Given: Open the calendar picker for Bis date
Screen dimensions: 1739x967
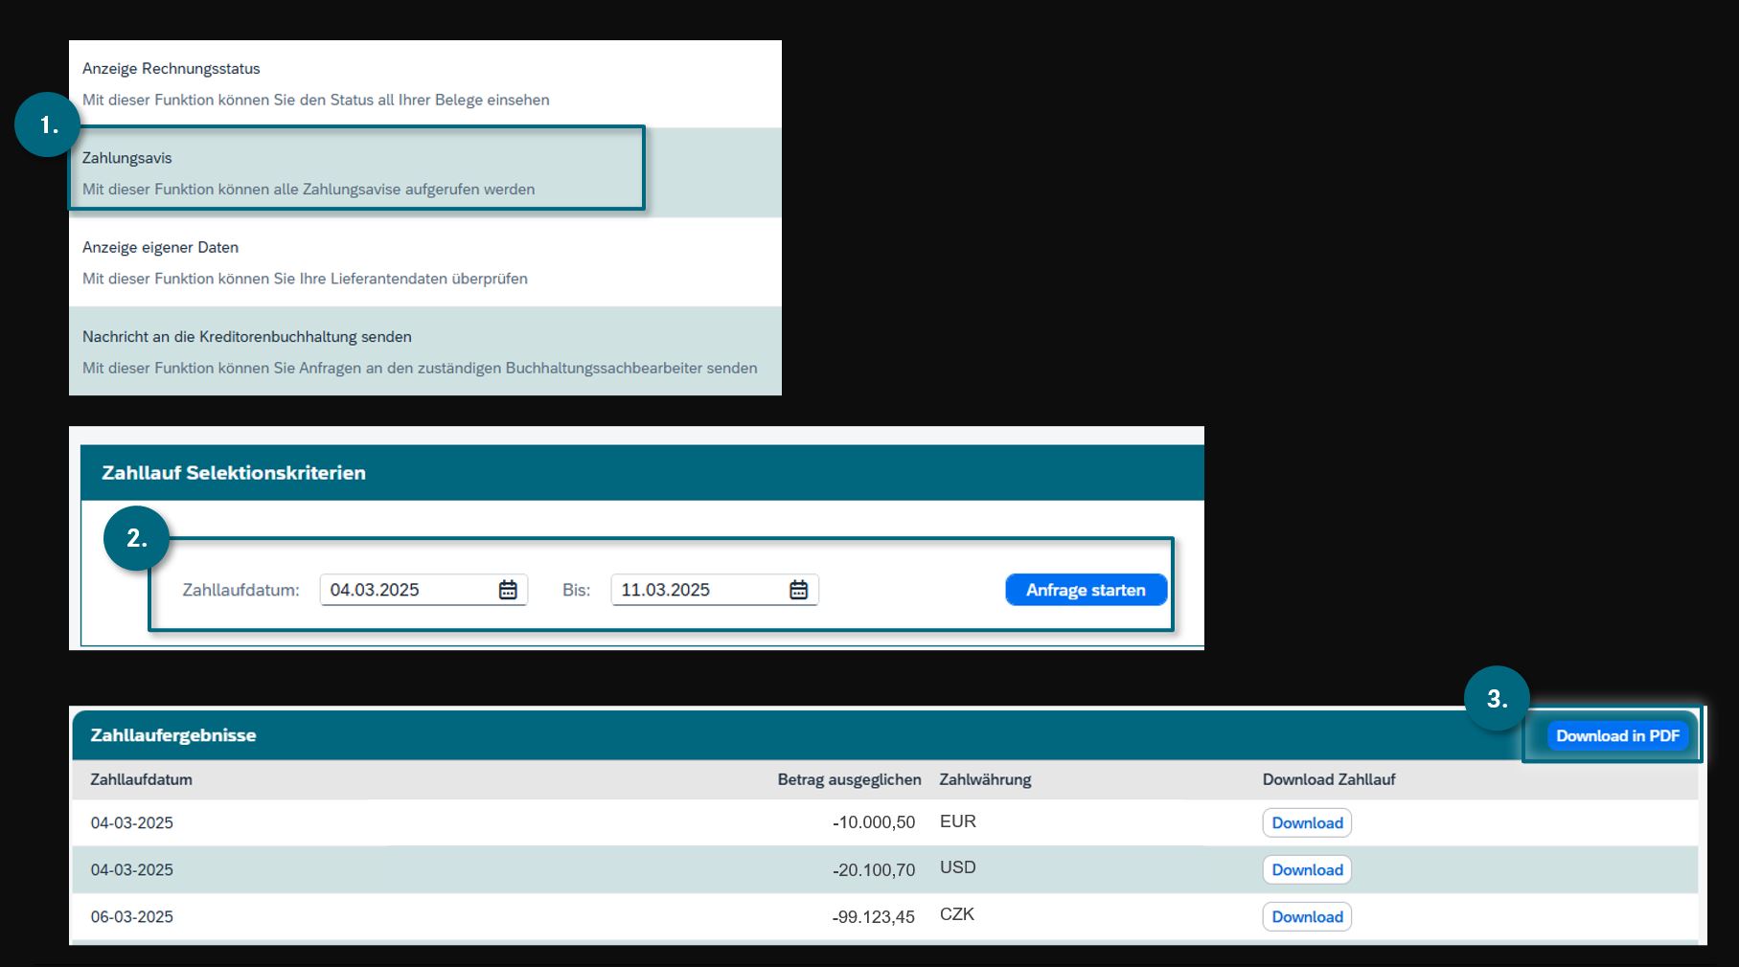Looking at the screenshot, I should point(798,590).
